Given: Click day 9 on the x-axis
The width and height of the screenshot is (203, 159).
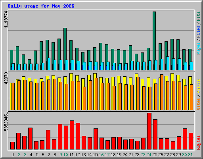Looking at the screenshot, I should [x=61, y=155].
